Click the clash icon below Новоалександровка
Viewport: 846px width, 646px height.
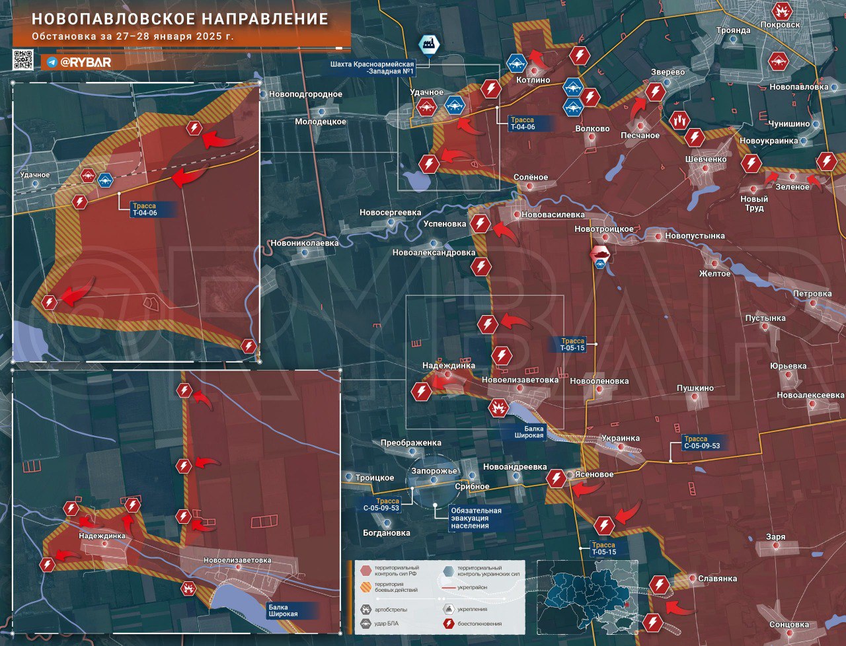coord(481,267)
